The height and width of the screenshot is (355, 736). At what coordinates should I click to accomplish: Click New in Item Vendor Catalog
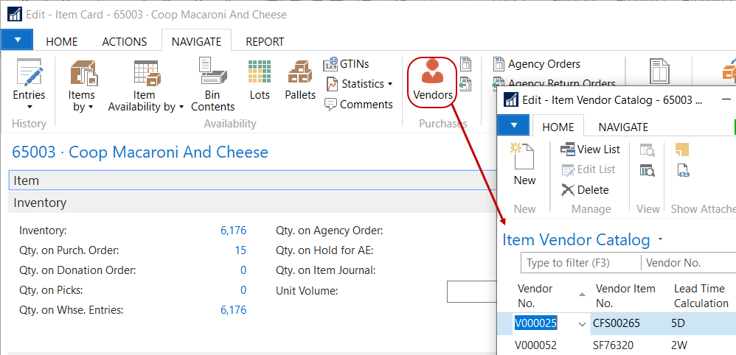524,164
